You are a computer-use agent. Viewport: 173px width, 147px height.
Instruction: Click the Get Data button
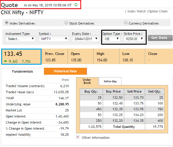[x=160, y=38]
